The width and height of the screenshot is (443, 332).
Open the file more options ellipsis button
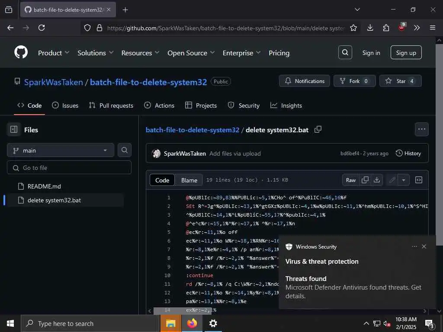421,129
